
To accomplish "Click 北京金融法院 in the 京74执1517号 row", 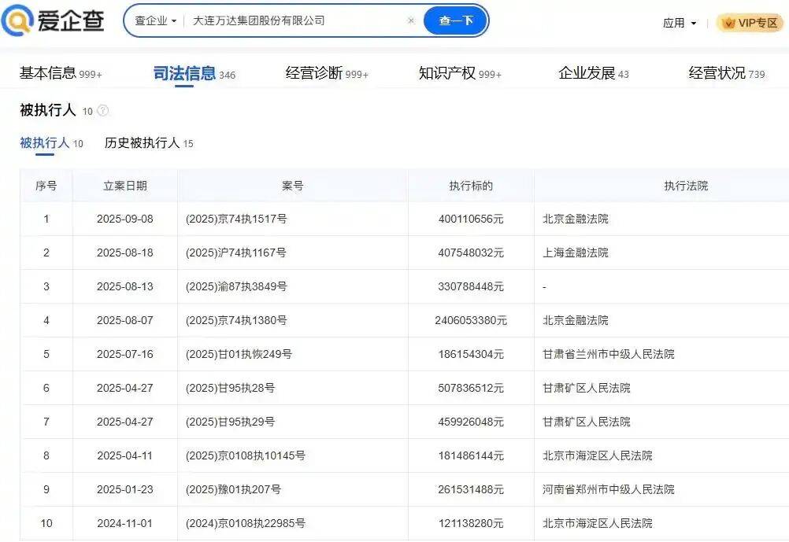I will pyautogui.click(x=575, y=219).
